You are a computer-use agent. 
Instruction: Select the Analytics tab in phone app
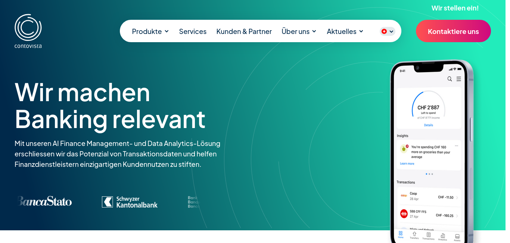[x=442, y=237]
